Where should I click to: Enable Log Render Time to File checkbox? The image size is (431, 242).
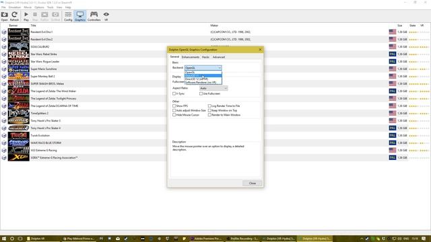[209, 106]
